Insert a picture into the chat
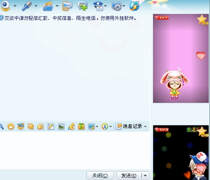 tap(61, 126)
